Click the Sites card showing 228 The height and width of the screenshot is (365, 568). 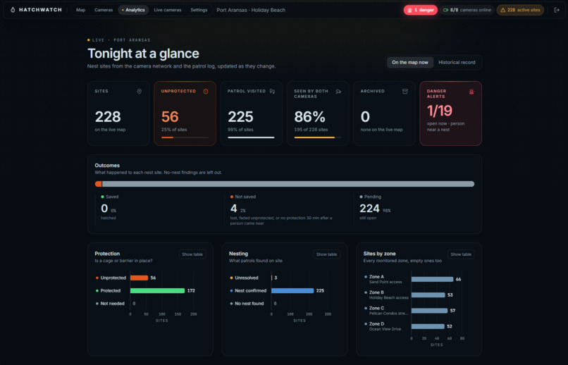pos(118,113)
